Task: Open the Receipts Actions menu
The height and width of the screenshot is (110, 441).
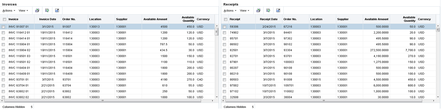Action: coord(230,10)
